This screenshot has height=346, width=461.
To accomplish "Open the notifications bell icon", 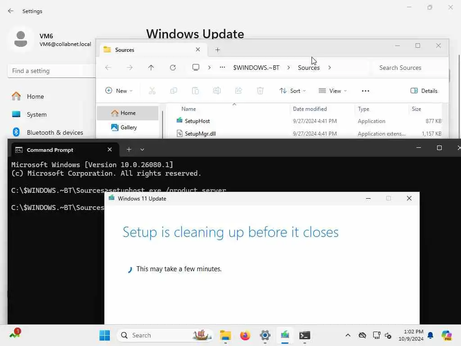I will [x=430, y=335].
